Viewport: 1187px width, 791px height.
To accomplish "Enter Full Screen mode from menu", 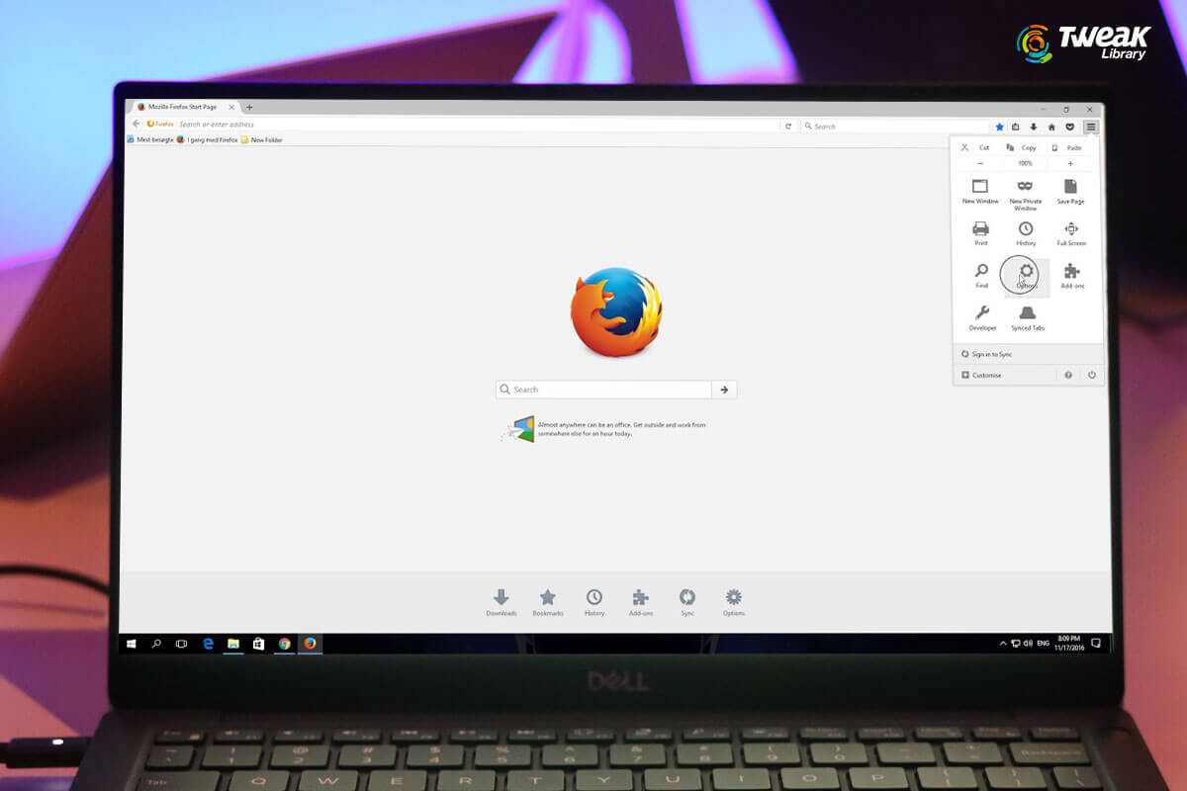I will pos(1070,230).
